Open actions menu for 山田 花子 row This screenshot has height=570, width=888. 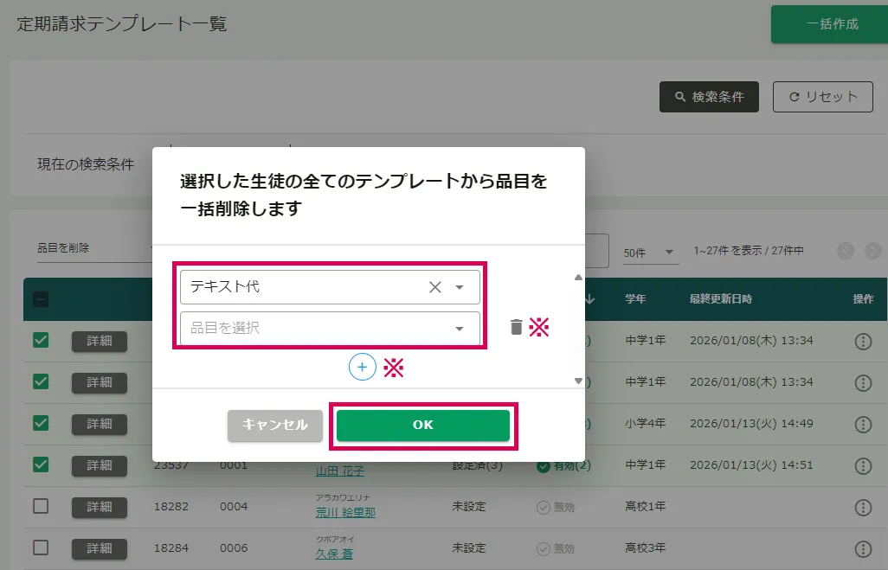[x=862, y=465]
